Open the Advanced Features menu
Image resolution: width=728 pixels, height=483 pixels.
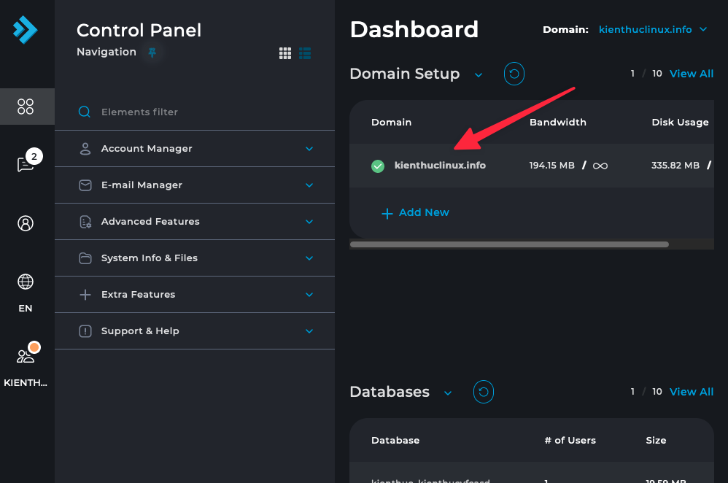pos(195,222)
